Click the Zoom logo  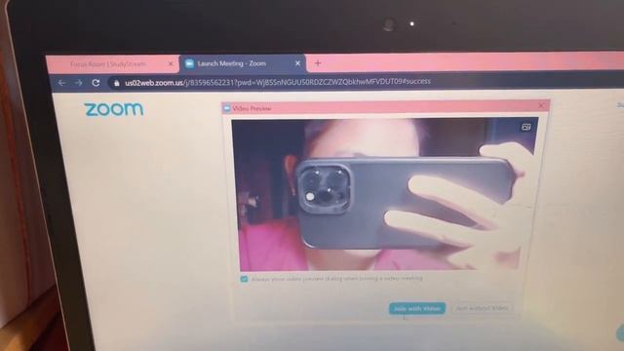pos(114,109)
